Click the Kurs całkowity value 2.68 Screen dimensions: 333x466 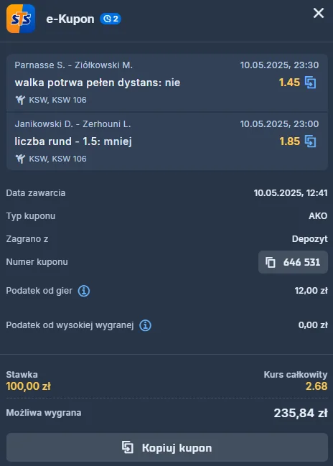(x=316, y=386)
